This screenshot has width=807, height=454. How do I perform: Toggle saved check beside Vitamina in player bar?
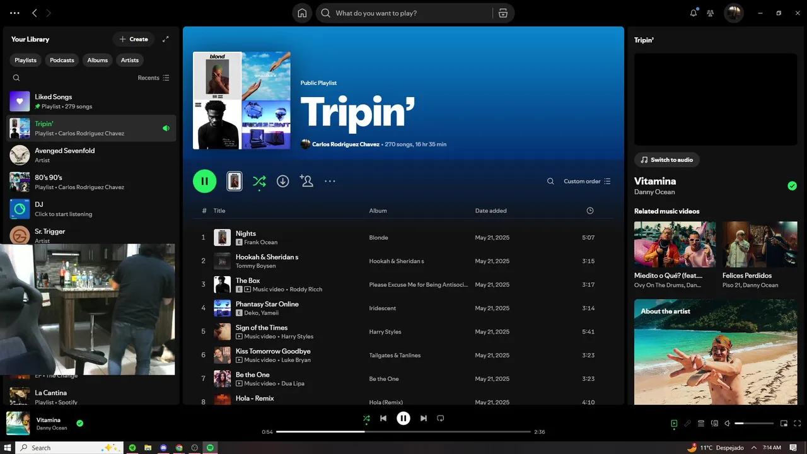[79, 423]
